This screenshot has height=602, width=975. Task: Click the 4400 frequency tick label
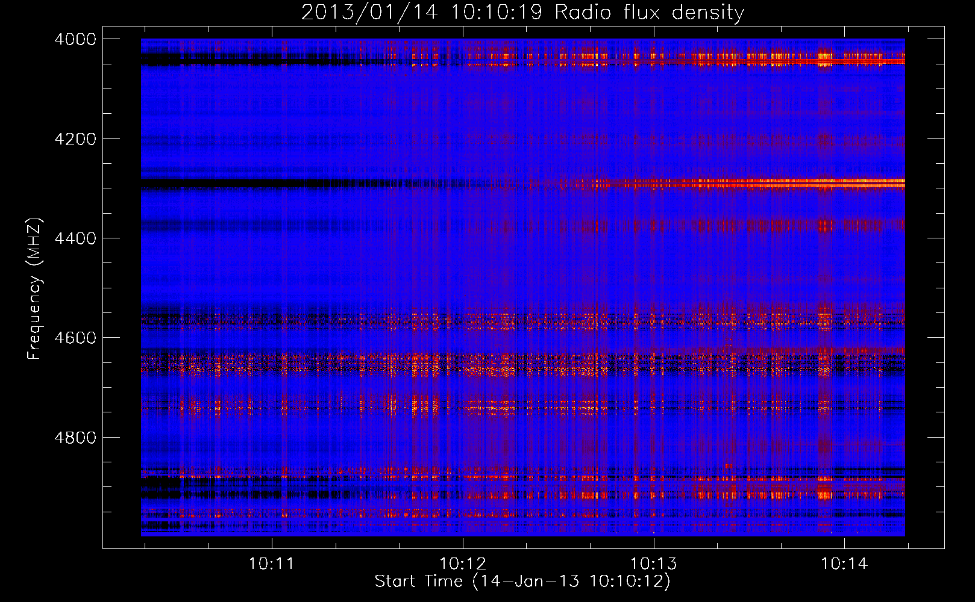click(75, 238)
